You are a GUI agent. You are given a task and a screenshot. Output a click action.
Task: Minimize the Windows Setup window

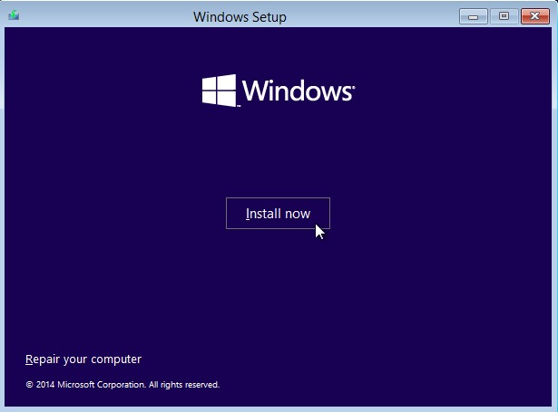473,15
